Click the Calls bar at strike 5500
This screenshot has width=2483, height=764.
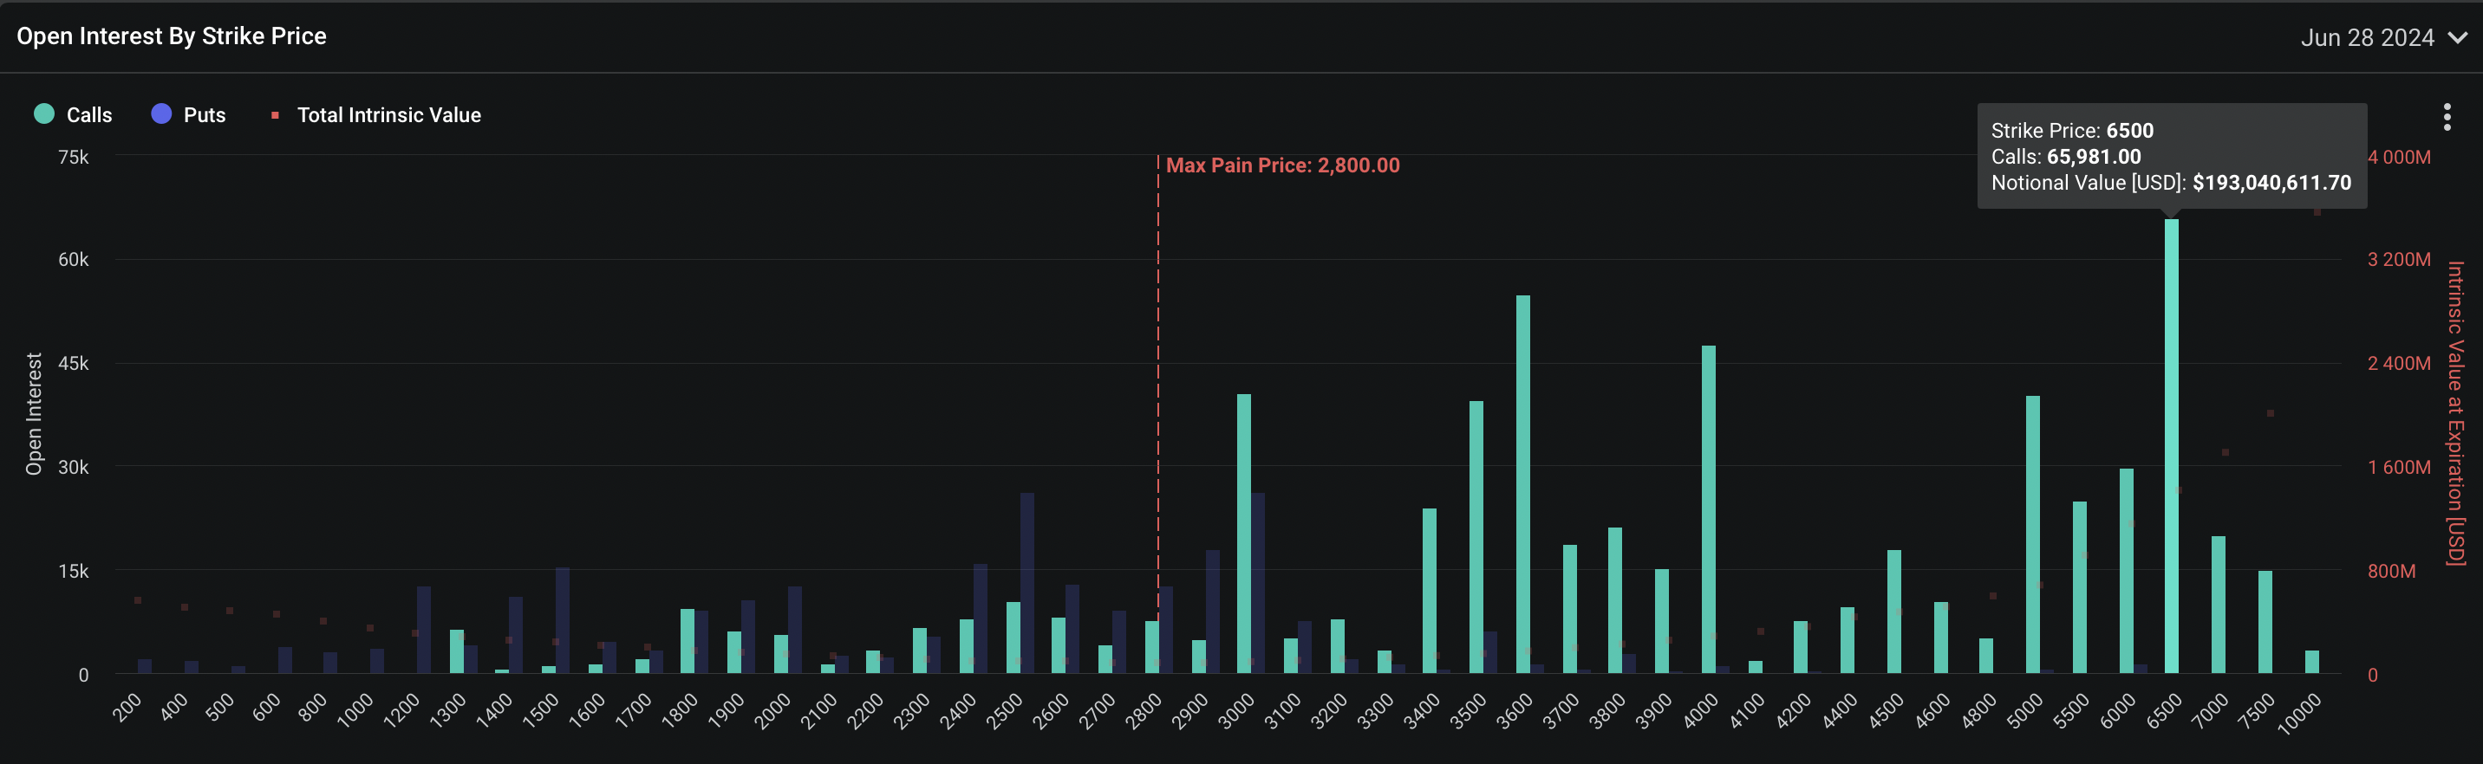[2080, 586]
